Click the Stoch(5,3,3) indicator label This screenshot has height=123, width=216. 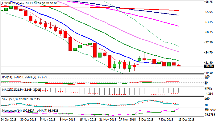click(10, 99)
